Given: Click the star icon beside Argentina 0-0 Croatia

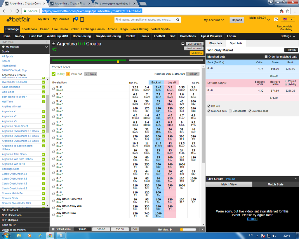Looking at the screenshot, I should coord(54,44).
